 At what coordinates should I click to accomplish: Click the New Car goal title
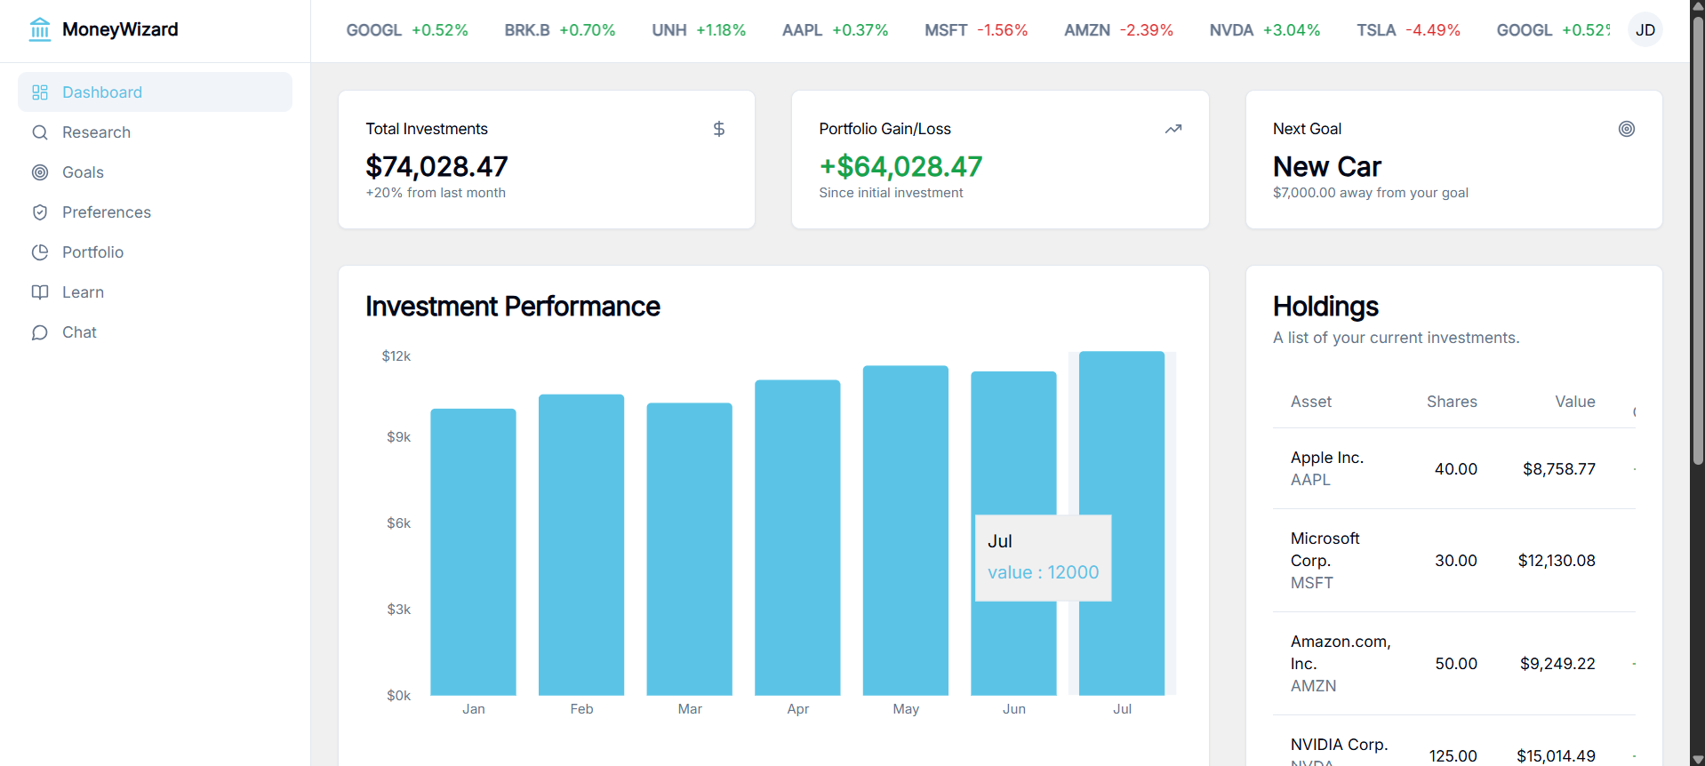1327,166
